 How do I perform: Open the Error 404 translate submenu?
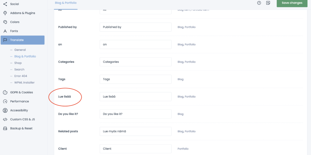click(x=21, y=76)
